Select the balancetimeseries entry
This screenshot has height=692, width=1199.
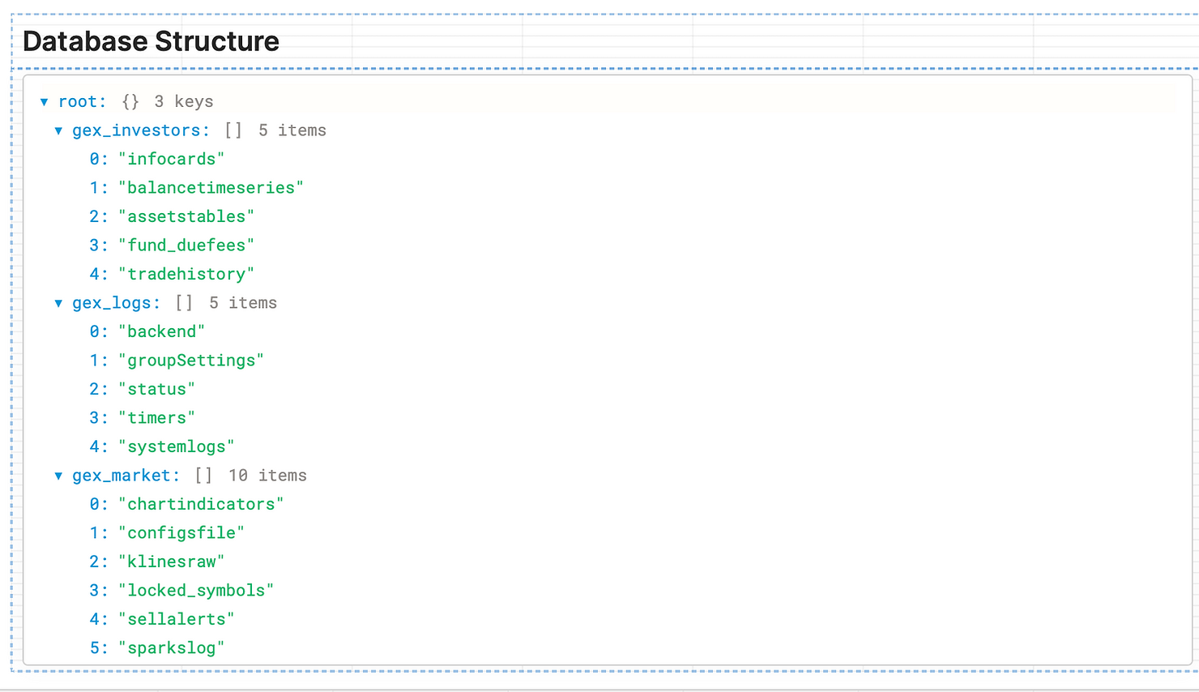[212, 187]
